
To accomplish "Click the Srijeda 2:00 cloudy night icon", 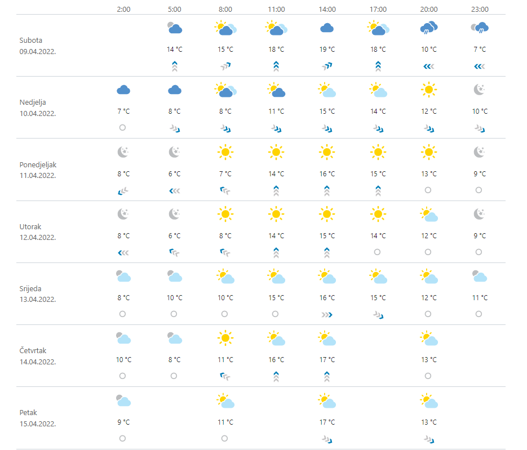I will tap(123, 276).
